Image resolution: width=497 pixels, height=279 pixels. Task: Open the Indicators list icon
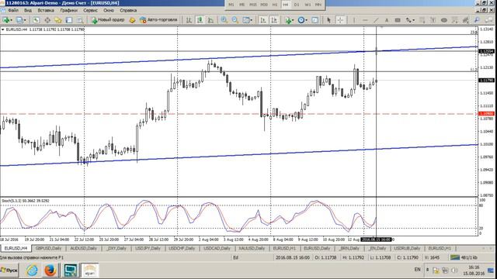coord(288,20)
